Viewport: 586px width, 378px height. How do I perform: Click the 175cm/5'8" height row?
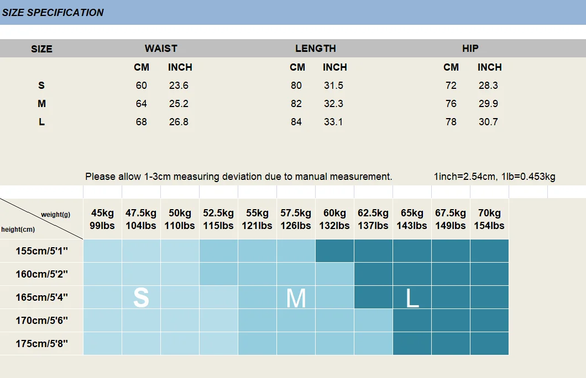(x=41, y=344)
